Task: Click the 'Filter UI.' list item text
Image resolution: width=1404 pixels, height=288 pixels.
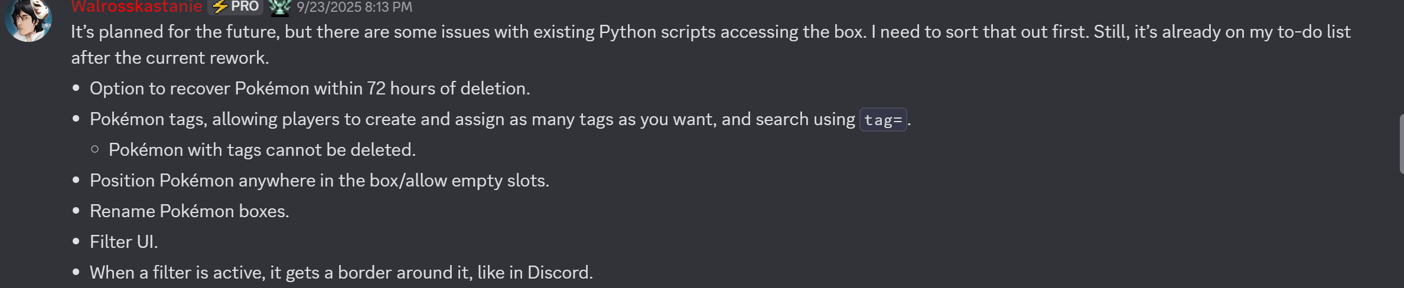Action: click(x=123, y=242)
